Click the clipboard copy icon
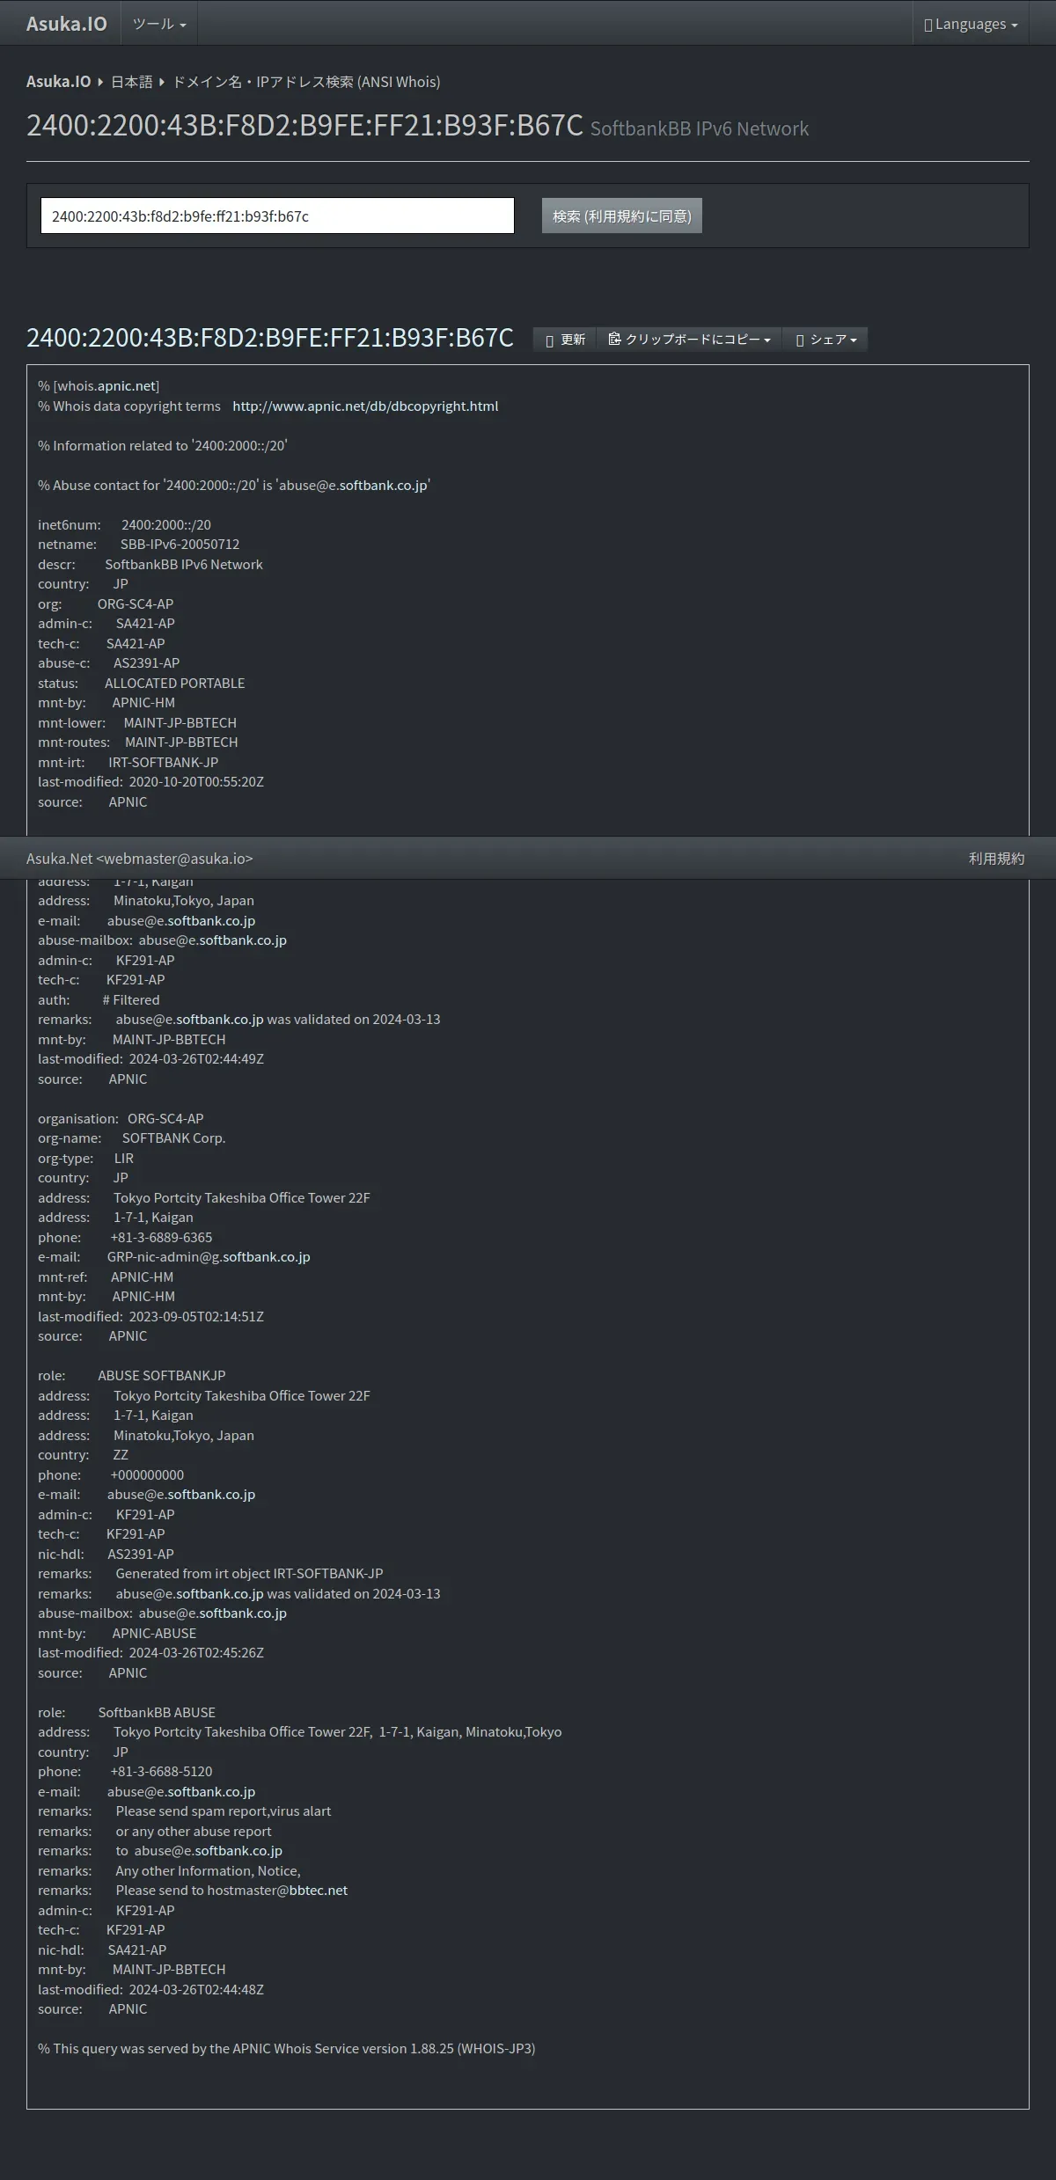Image resolution: width=1056 pixels, height=2180 pixels. point(614,339)
